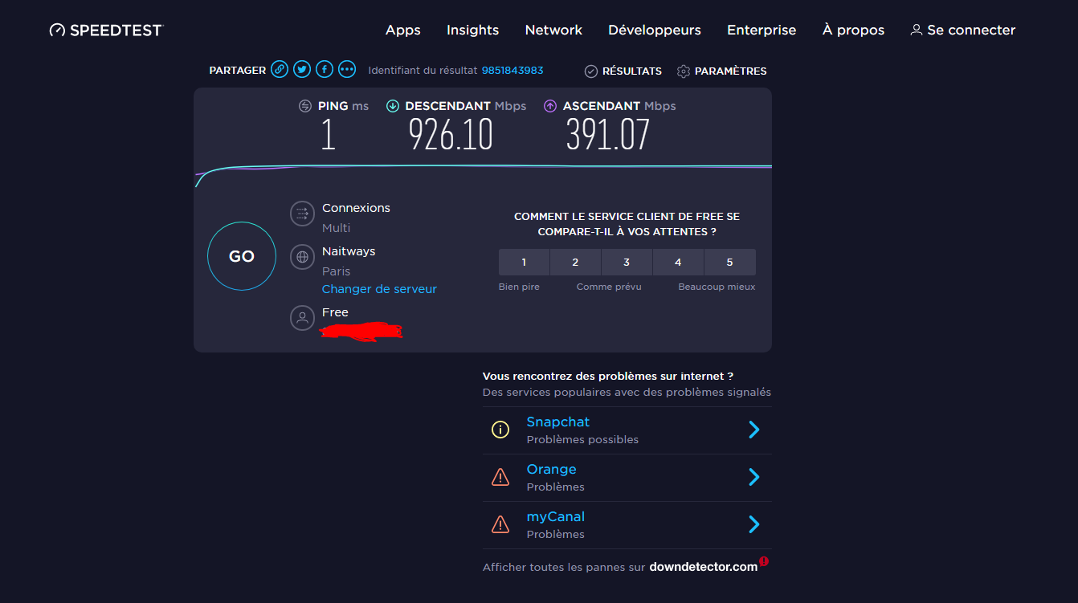
Task: Share result on Twitter
Action: [x=302, y=70]
